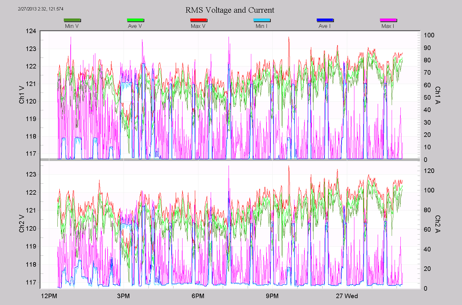Select the Ch1 A axis label
Image resolution: width=462 pixels, height=305 pixels.
pyautogui.click(x=438, y=95)
